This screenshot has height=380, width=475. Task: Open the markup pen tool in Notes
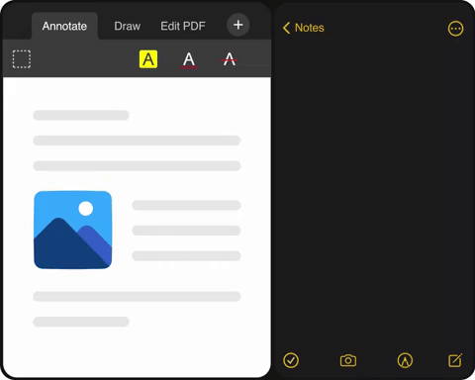(x=405, y=360)
